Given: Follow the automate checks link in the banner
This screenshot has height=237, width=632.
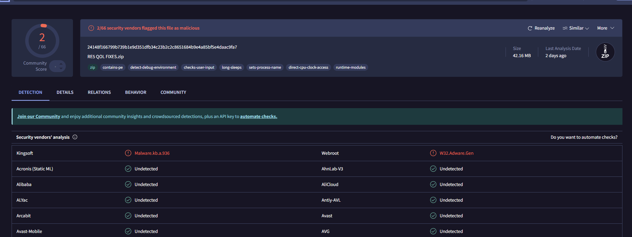Looking at the screenshot, I should coord(258,116).
